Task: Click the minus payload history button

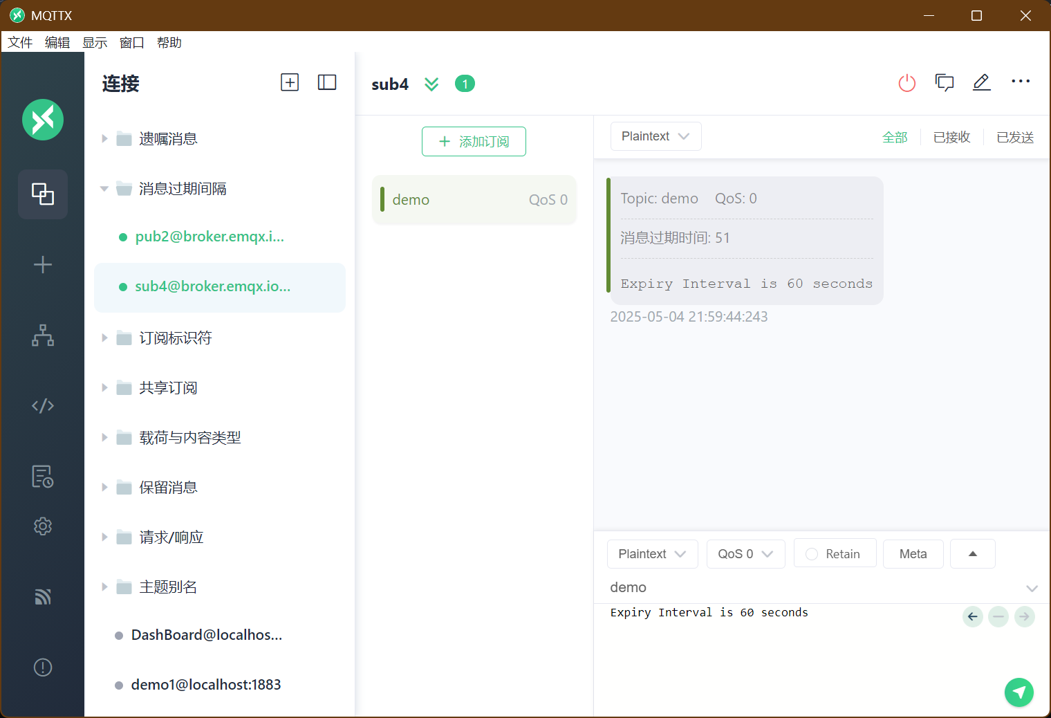Action: (x=998, y=616)
